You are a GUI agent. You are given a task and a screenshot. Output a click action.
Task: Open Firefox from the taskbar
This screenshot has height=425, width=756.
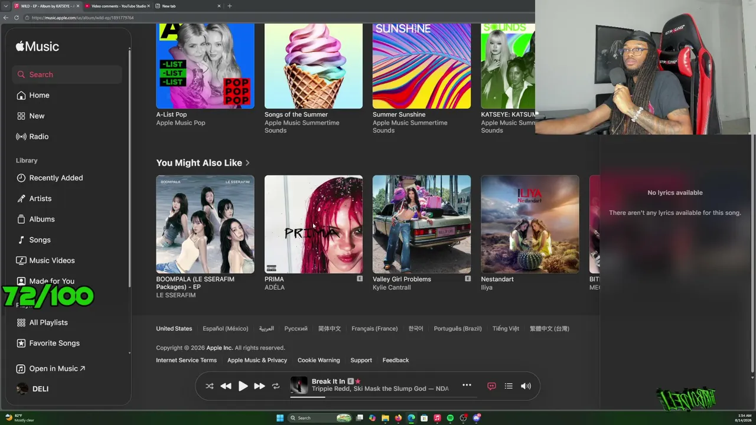coord(398,418)
